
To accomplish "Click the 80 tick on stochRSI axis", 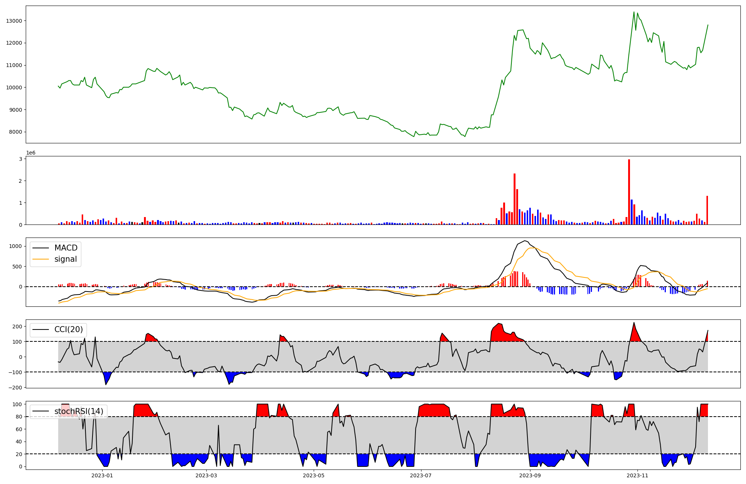I will coord(19,417).
